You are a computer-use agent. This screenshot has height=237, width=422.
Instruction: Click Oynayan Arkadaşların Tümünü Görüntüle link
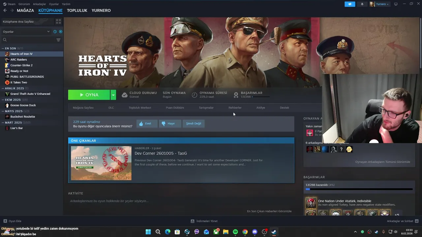click(382, 162)
